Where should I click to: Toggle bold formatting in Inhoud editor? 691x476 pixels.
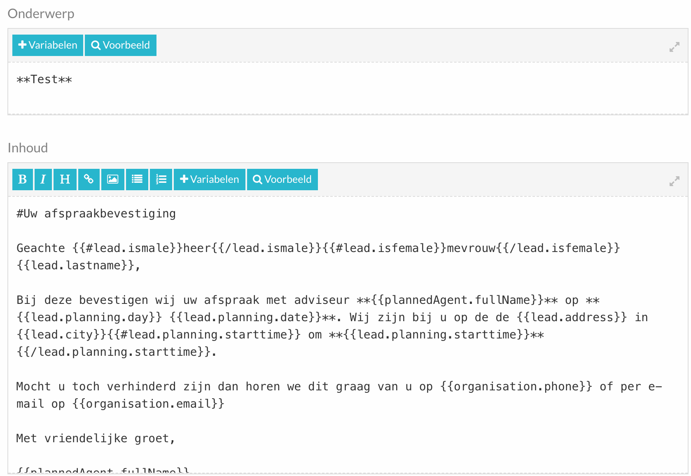(x=23, y=180)
